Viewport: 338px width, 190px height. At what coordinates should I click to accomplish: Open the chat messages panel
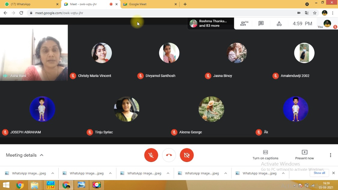[261, 23]
